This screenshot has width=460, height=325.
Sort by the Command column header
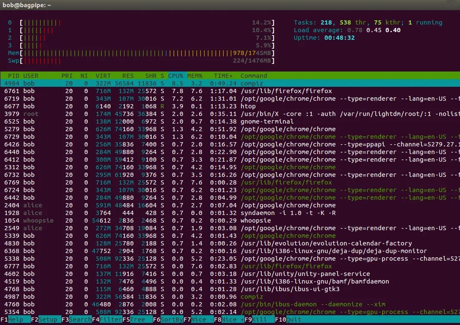click(x=254, y=76)
